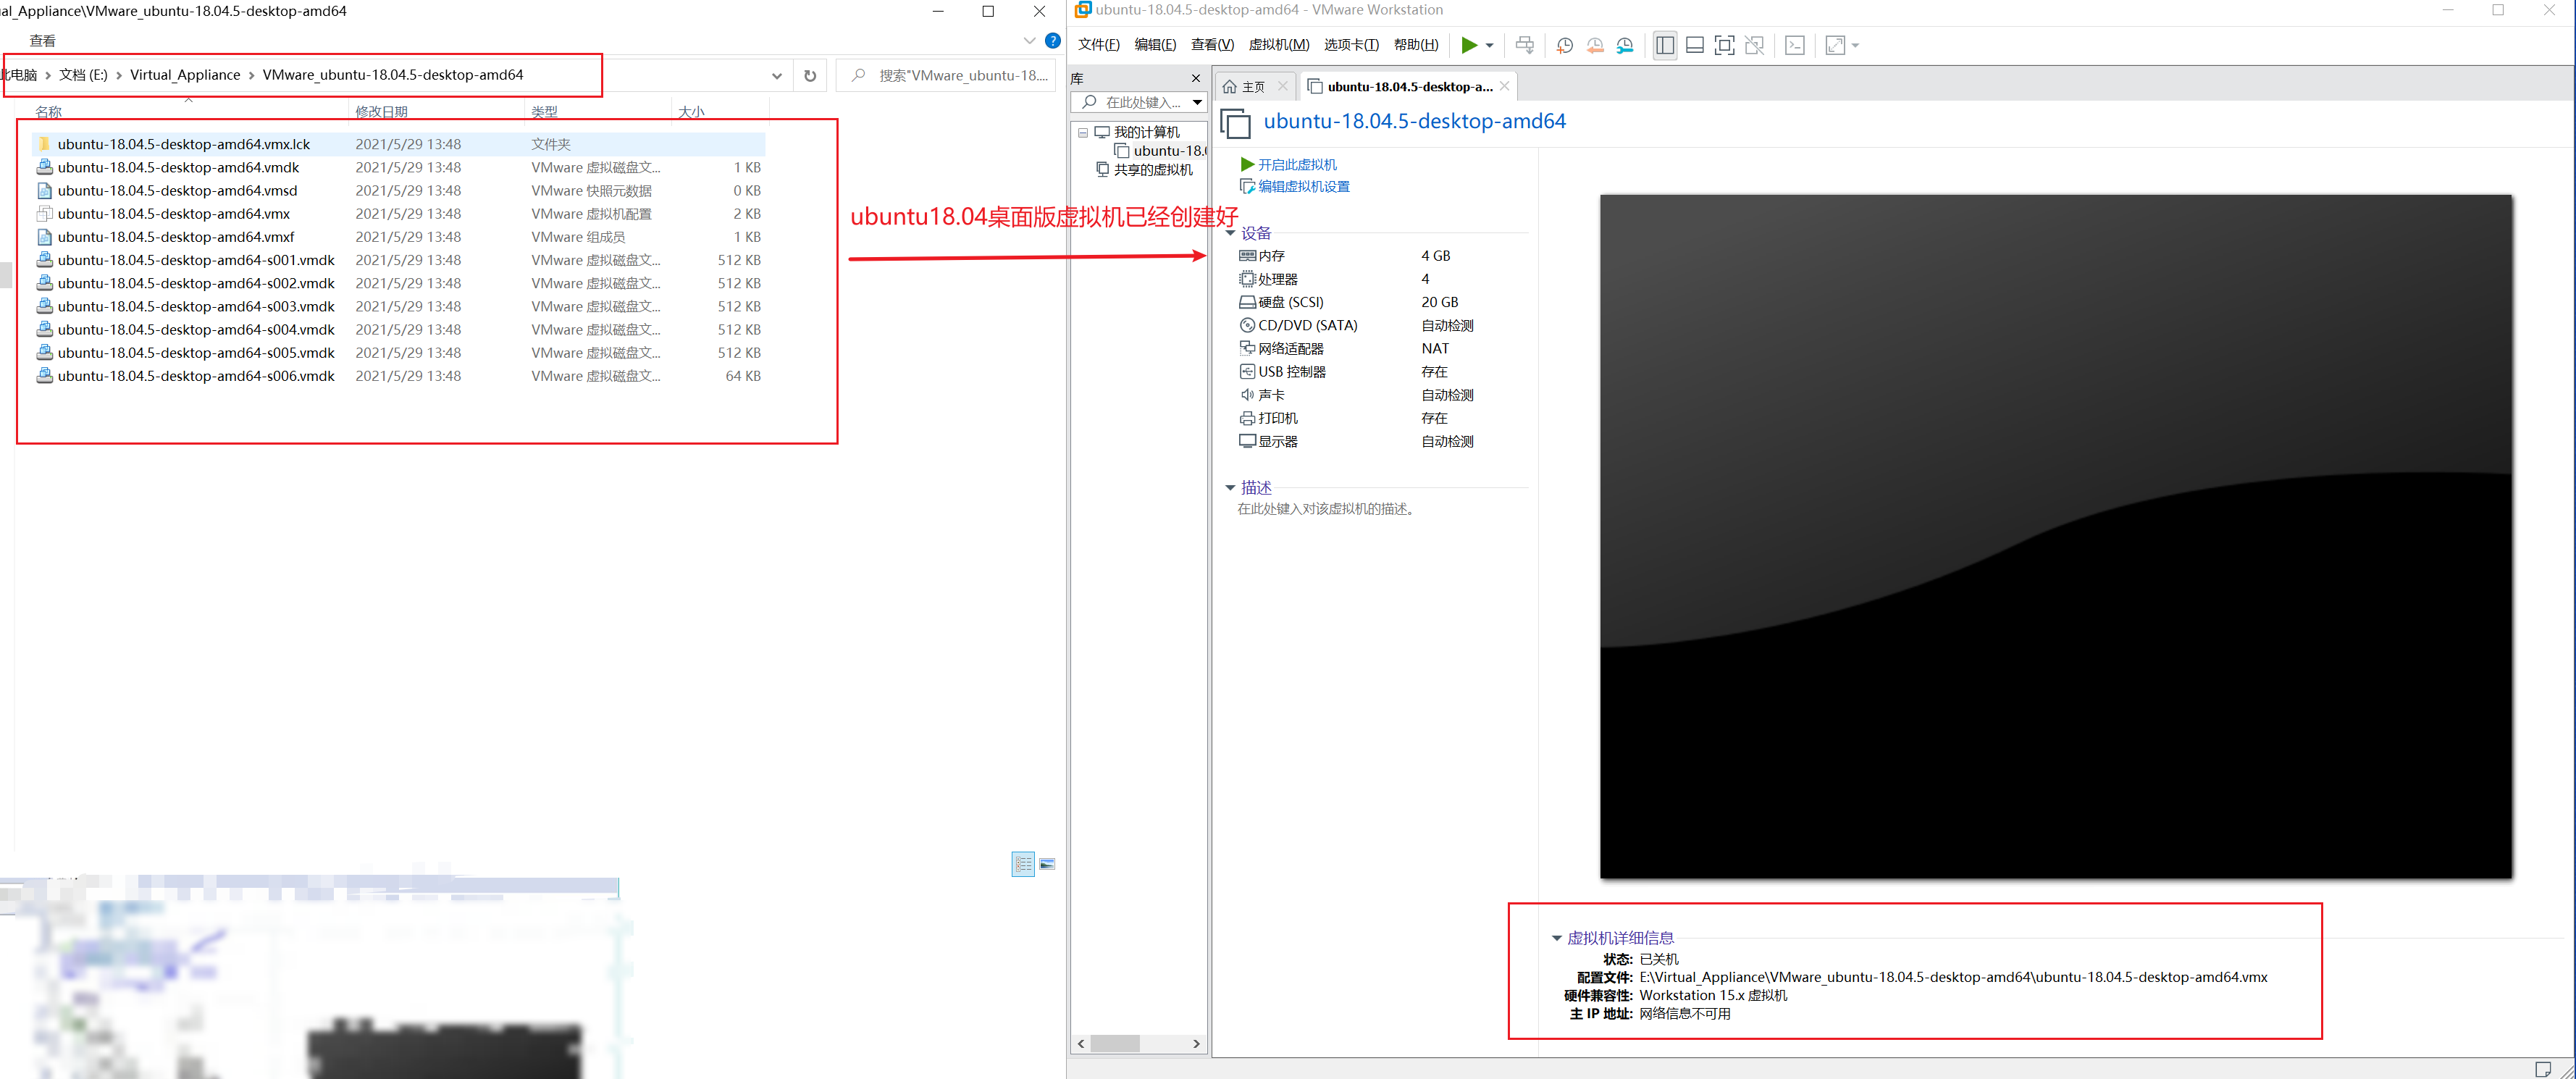Open the 文件(F) menu
Image resolution: width=2576 pixels, height=1079 pixels.
pyautogui.click(x=1098, y=45)
